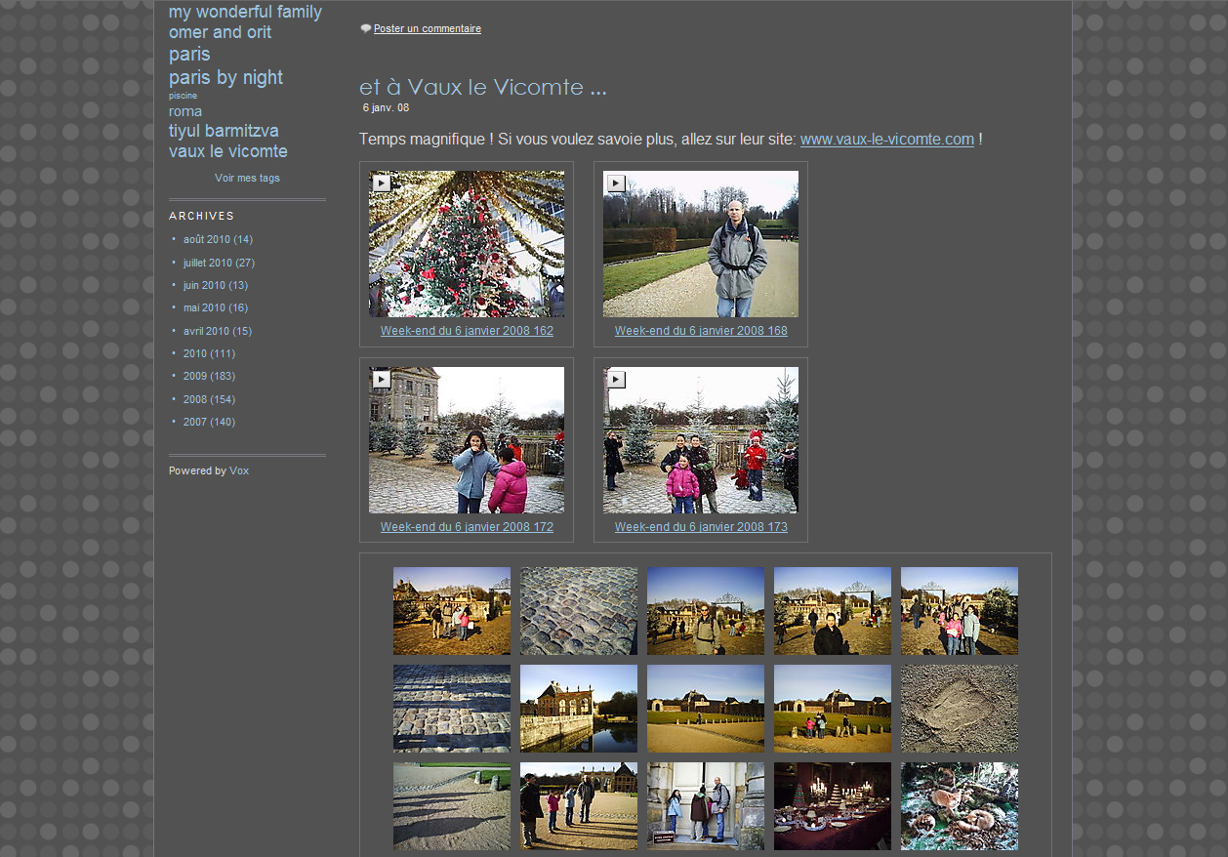Open the château with moat reflection thumbnail

(579, 709)
